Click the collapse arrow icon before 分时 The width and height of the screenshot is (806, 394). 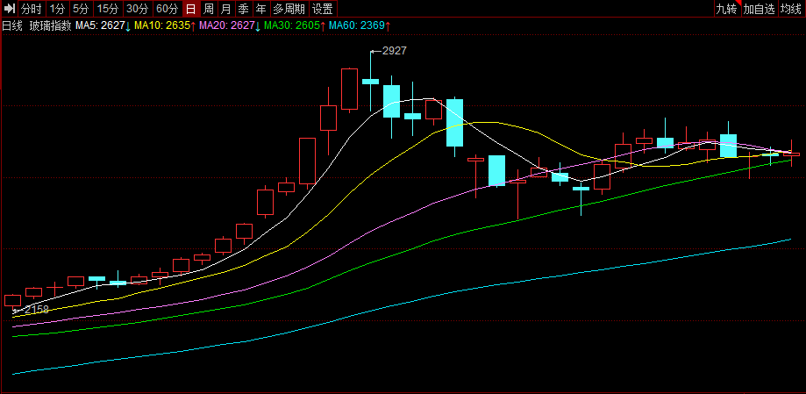[x=10, y=9]
